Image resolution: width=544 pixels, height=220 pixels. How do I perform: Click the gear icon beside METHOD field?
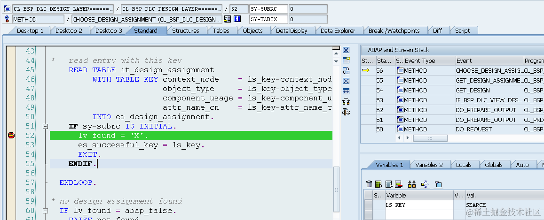[x=7, y=19]
